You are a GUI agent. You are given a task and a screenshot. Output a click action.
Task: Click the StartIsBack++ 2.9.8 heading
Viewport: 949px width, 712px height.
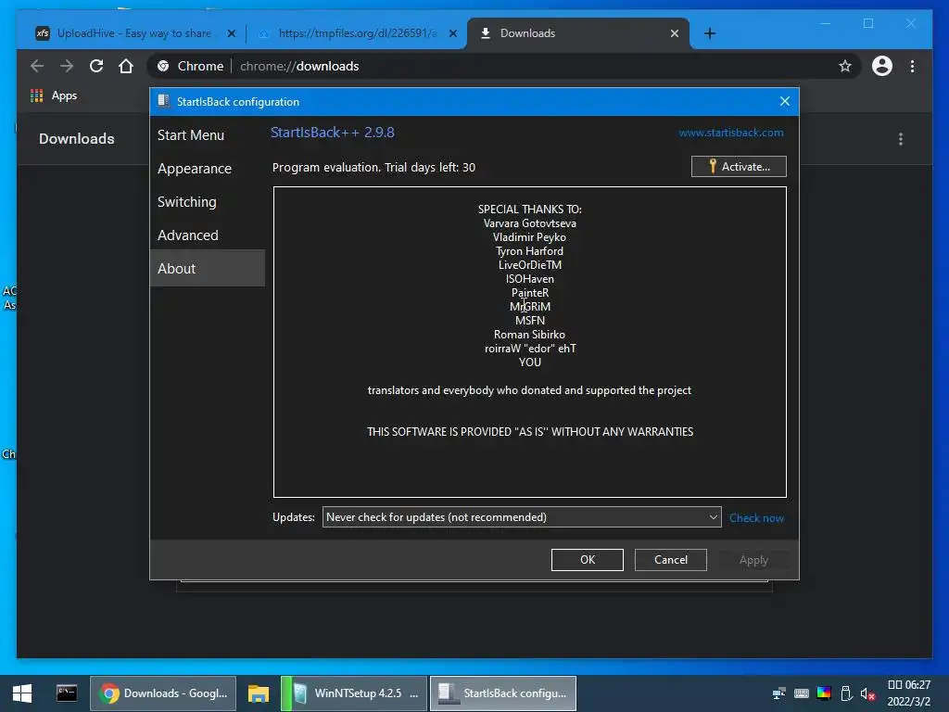(333, 133)
